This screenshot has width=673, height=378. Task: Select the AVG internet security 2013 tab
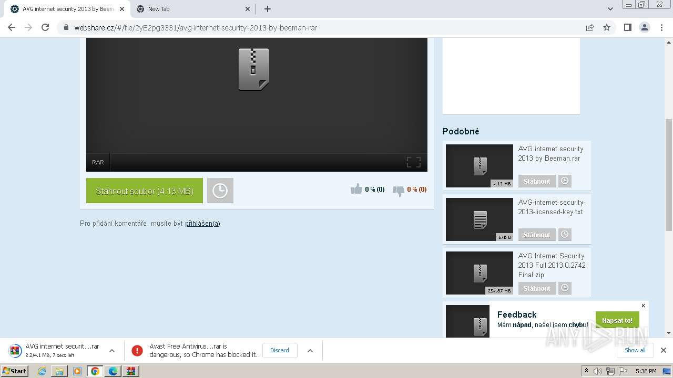tap(67, 9)
